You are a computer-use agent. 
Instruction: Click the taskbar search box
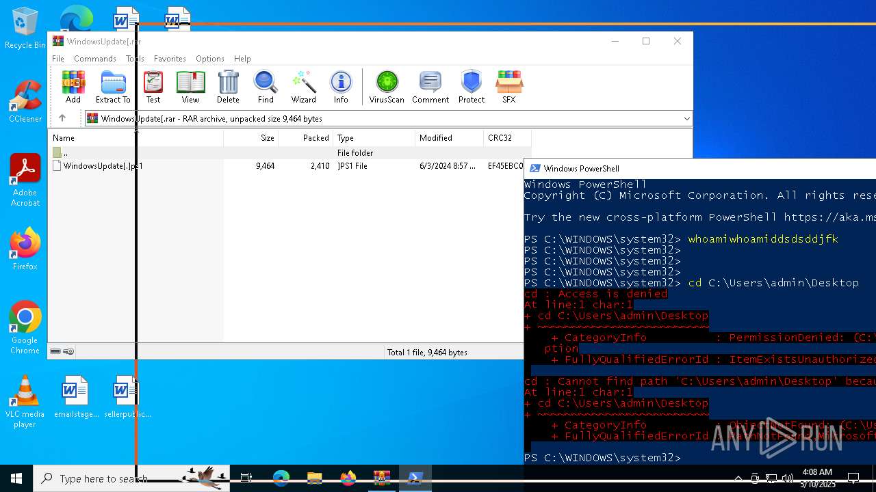[131, 478]
